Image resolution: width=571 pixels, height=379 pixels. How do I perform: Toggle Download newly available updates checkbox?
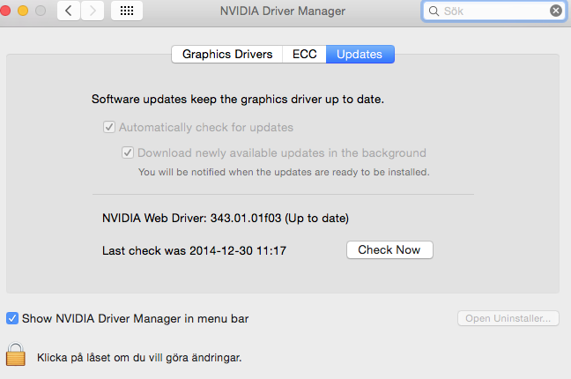(128, 152)
